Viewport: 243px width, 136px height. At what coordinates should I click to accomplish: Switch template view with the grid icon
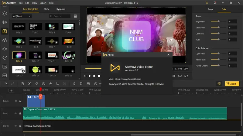75,16
